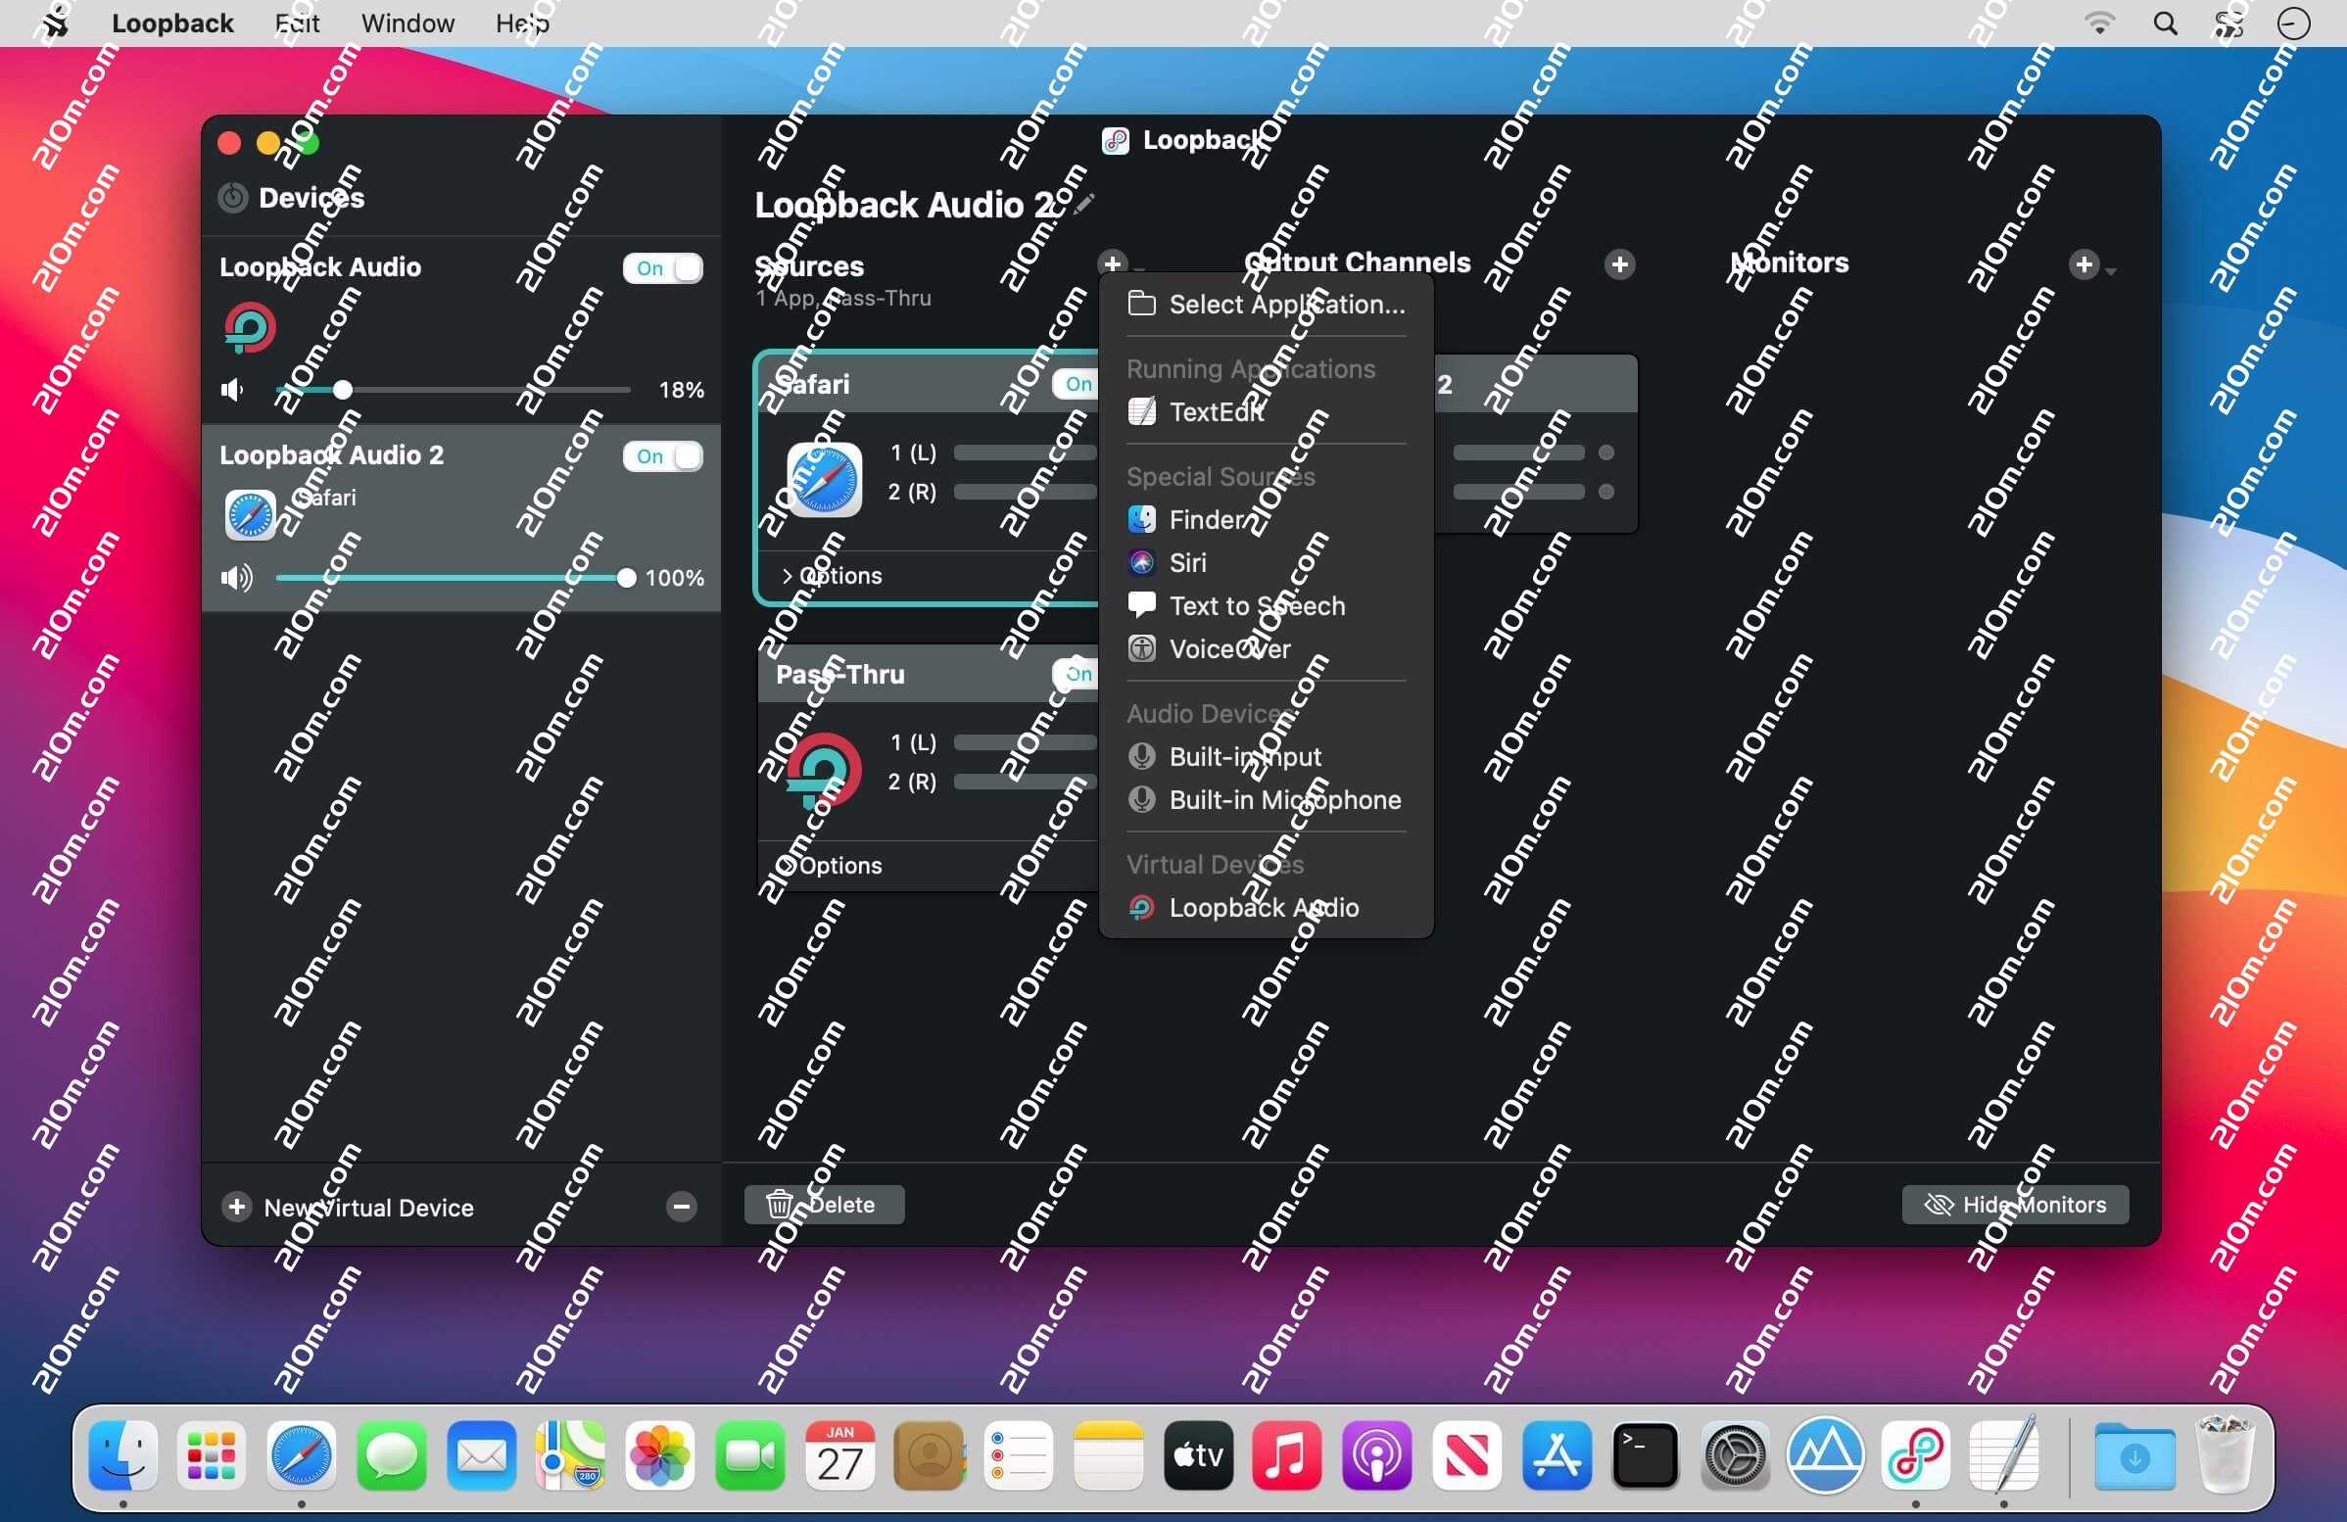Select Loopback Audio virtual device entry
The image size is (2347, 1522).
(x=1267, y=908)
